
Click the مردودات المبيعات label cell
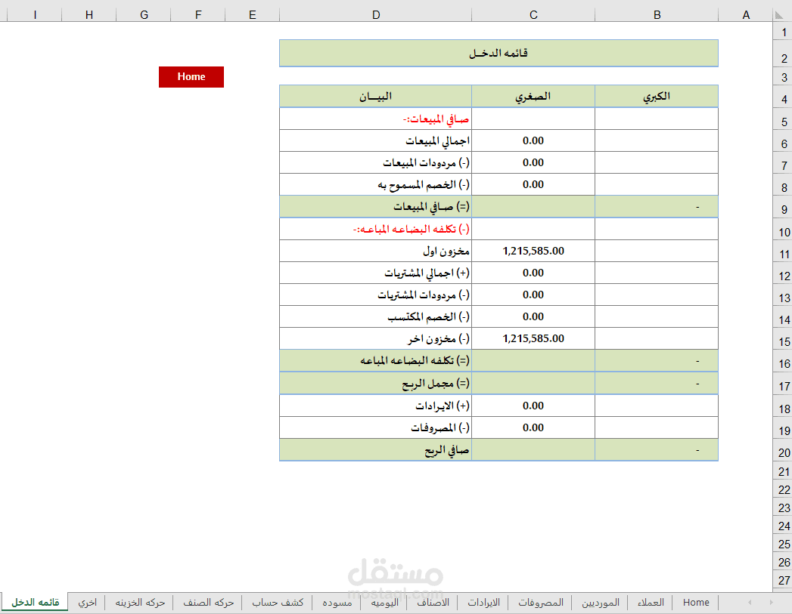(375, 163)
